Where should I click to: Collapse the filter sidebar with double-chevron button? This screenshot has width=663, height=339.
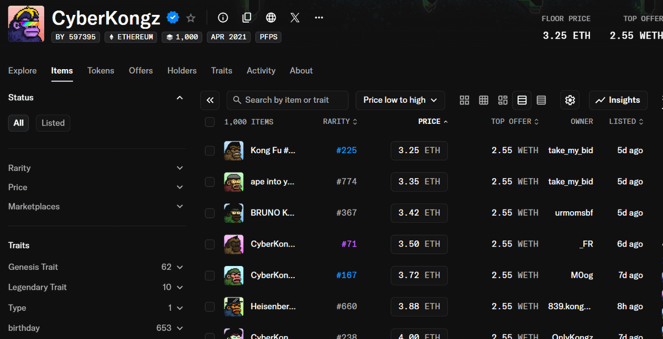pyautogui.click(x=210, y=100)
